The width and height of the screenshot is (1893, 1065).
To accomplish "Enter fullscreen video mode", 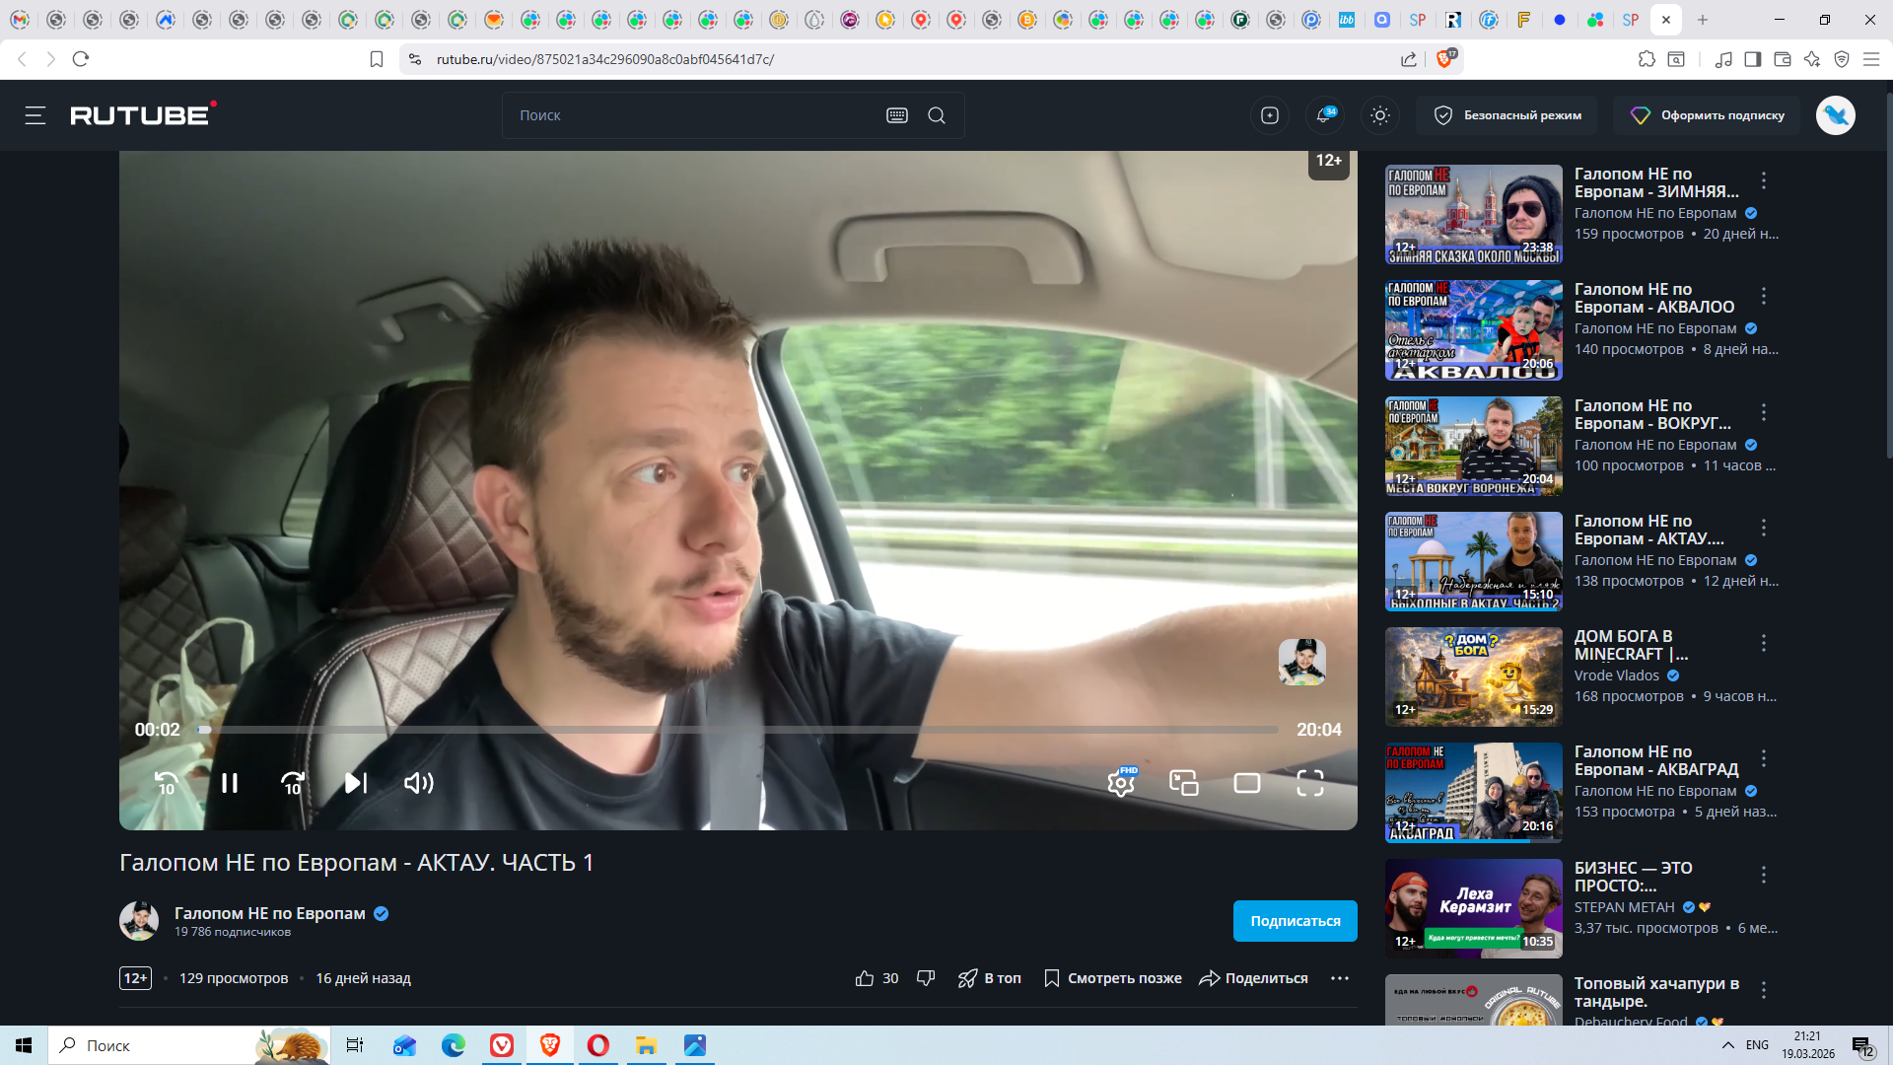I will [1310, 783].
